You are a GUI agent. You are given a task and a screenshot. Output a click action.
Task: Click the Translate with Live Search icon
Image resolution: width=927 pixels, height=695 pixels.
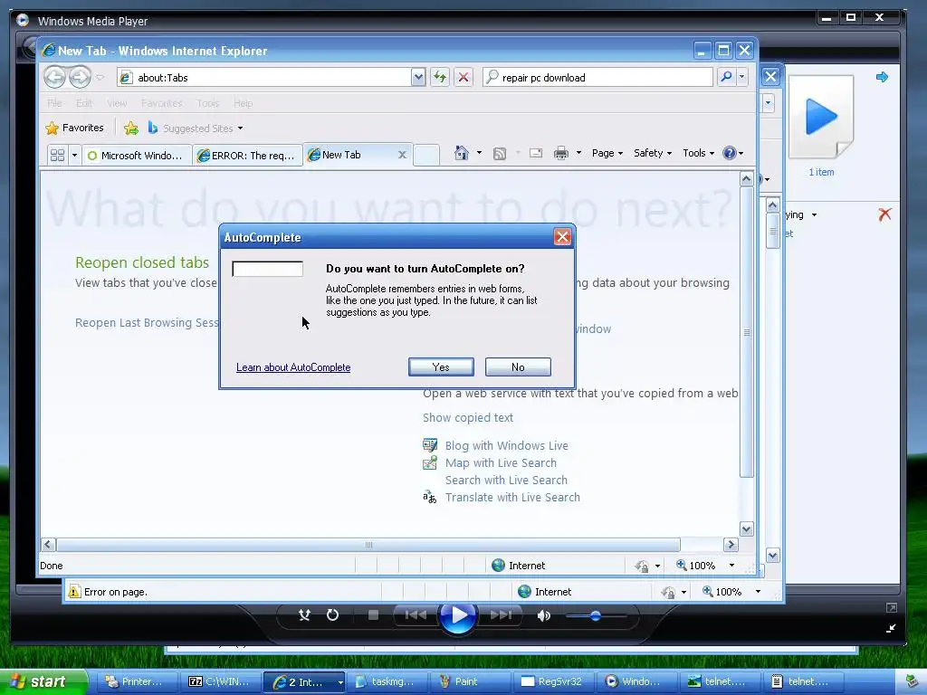point(430,497)
